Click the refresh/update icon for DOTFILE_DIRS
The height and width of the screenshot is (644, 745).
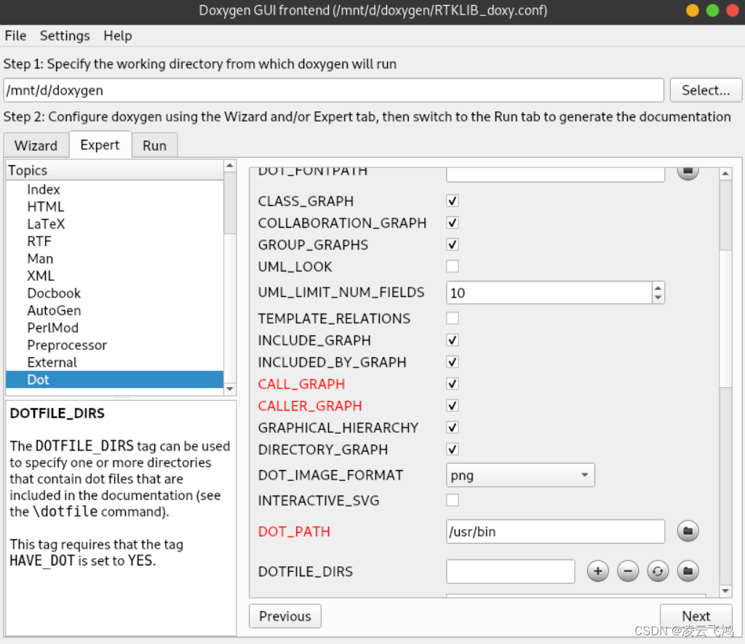tap(658, 571)
